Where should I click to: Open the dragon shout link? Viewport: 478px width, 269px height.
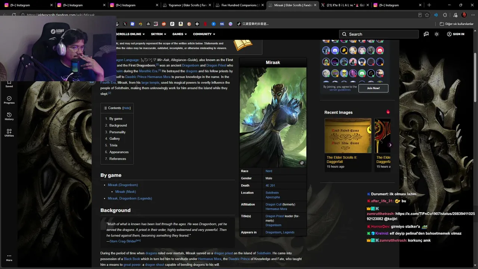pyautogui.click(x=155, y=265)
